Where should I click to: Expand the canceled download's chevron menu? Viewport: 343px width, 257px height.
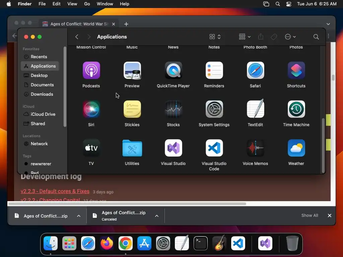tap(157, 216)
